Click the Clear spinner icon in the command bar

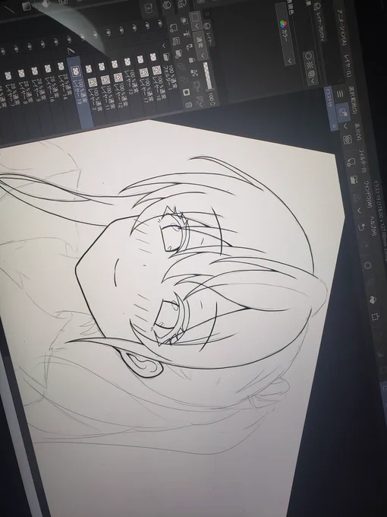[x=367, y=265]
